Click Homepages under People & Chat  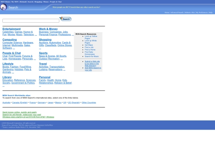tap(15, 59)
